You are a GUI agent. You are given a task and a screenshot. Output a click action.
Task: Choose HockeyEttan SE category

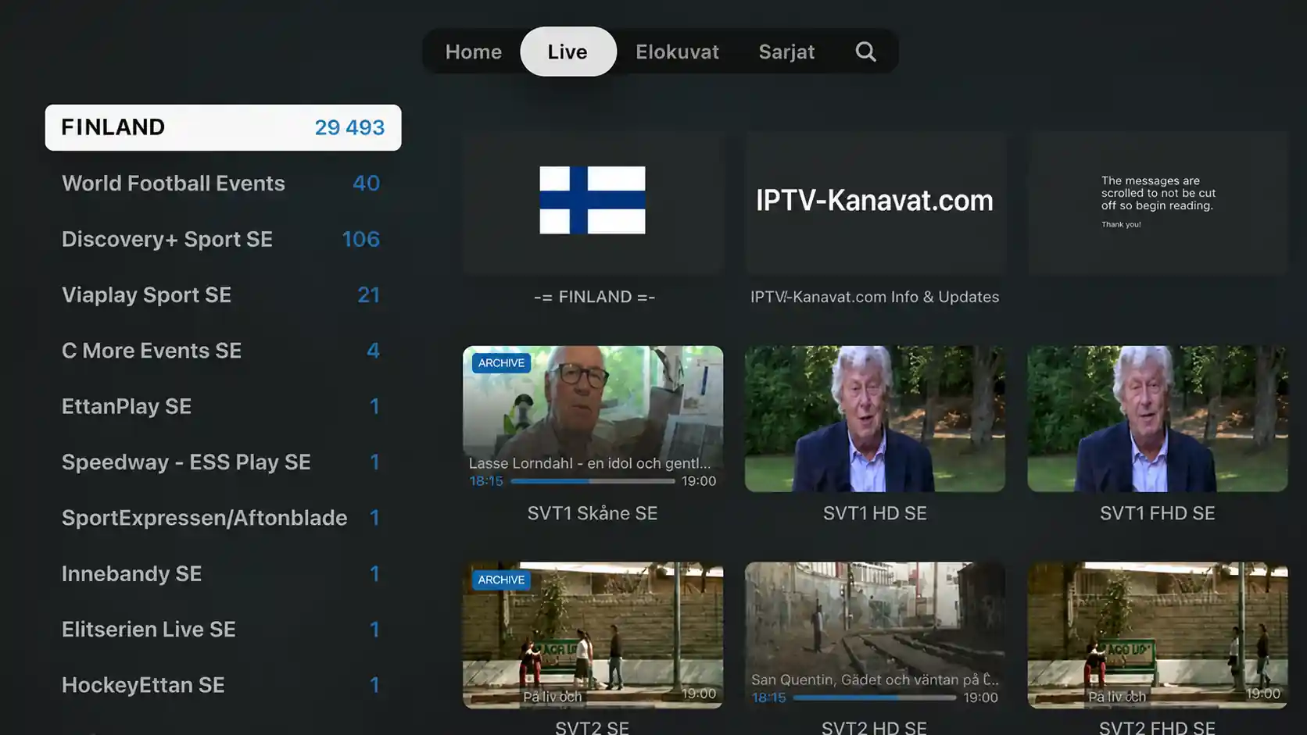[223, 685]
